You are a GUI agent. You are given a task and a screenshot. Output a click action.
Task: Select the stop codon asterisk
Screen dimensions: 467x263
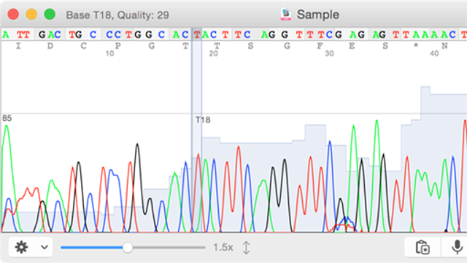coord(416,45)
